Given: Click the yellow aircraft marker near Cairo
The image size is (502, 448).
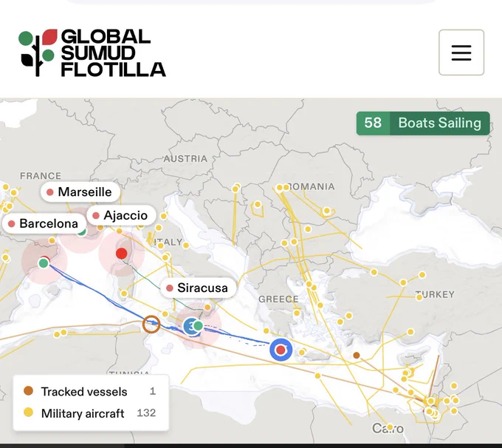Looking at the screenshot, I should click(x=390, y=427).
